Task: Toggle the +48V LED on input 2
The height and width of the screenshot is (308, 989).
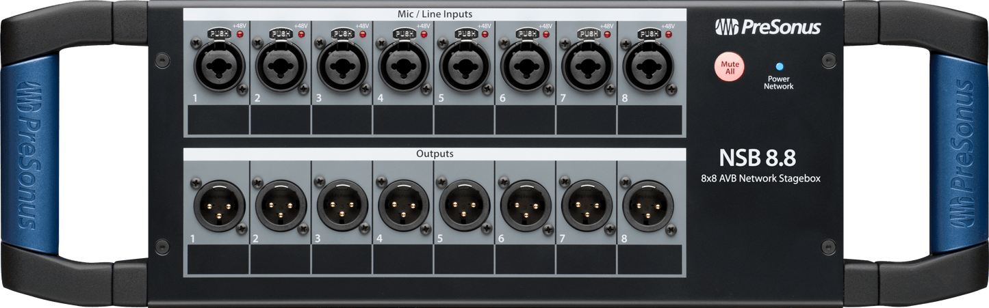Action: 301,33
